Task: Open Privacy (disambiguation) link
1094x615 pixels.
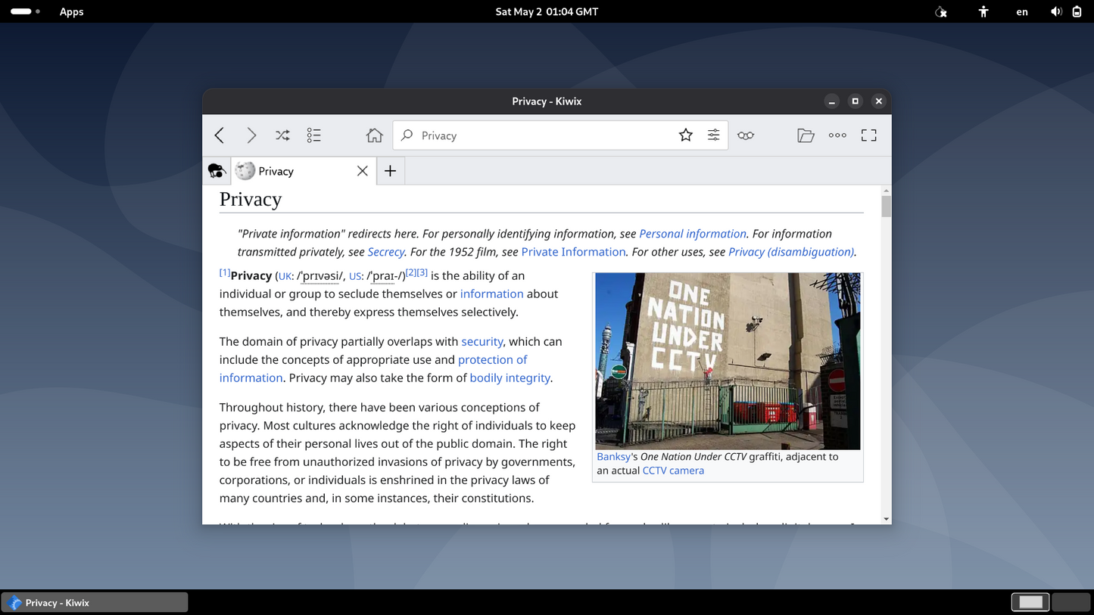Action: pyautogui.click(x=791, y=252)
